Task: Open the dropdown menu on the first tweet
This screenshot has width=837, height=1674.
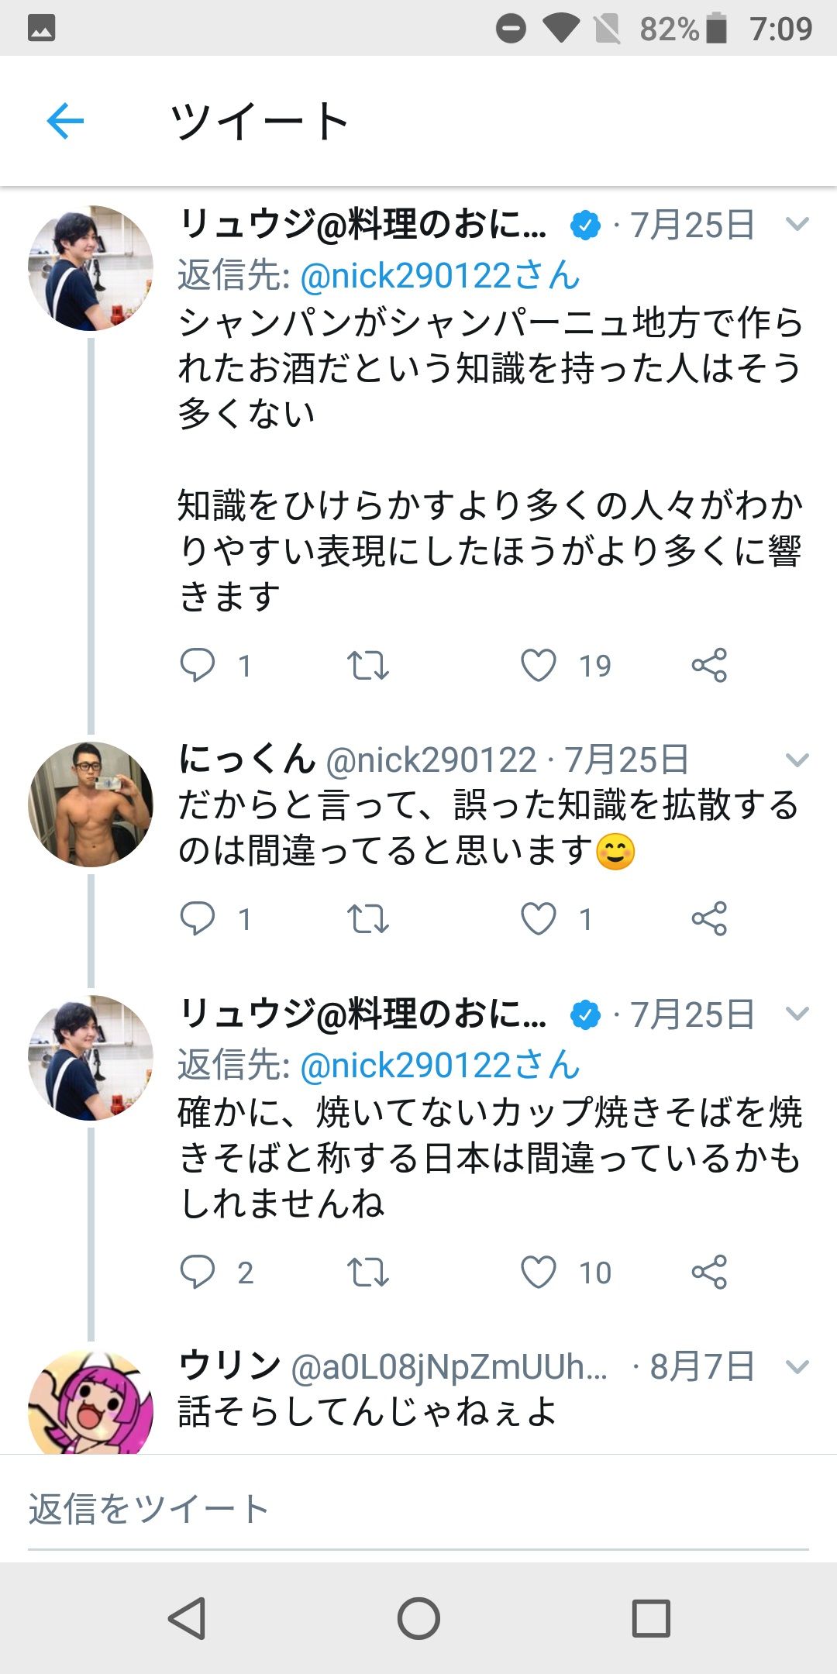Action: (x=797, y=225)
